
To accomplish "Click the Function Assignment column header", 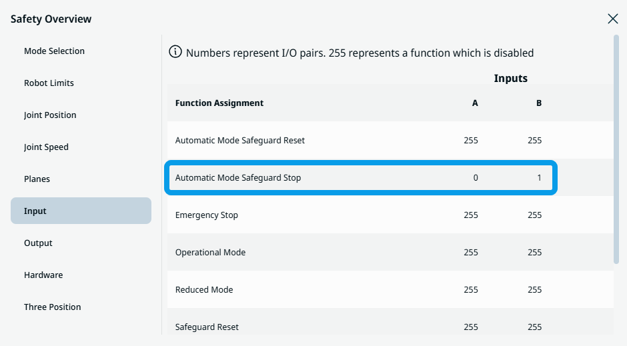I will click(219, 103).
